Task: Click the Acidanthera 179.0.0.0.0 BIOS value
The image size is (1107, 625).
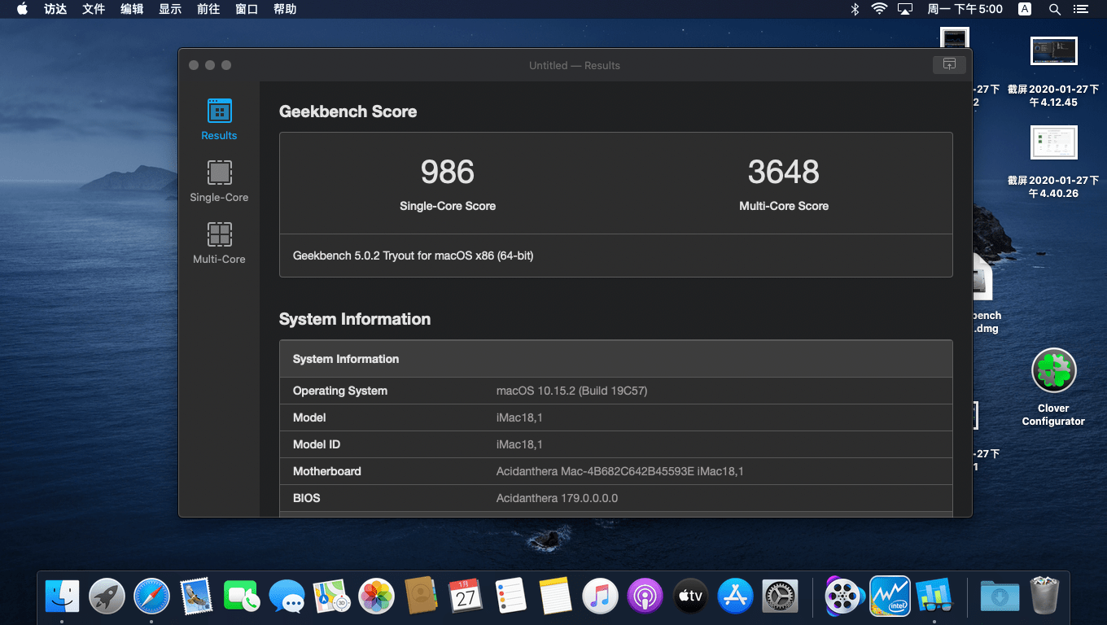Action: [x=558, y=498]
